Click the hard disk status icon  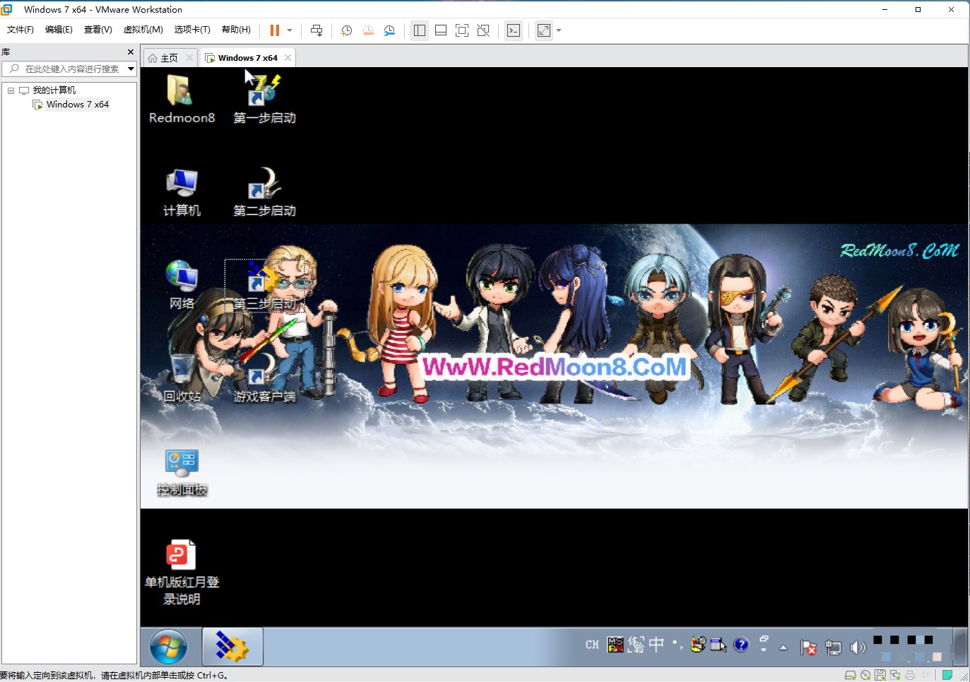click(851, 675)
